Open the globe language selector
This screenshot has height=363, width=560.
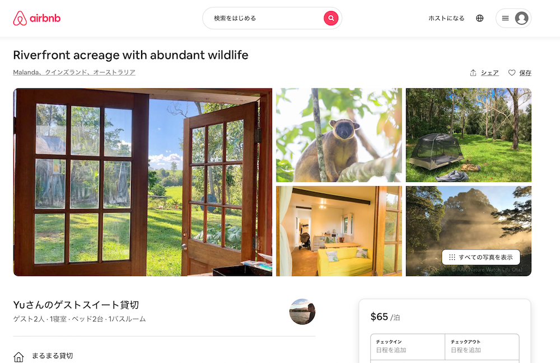480,18
